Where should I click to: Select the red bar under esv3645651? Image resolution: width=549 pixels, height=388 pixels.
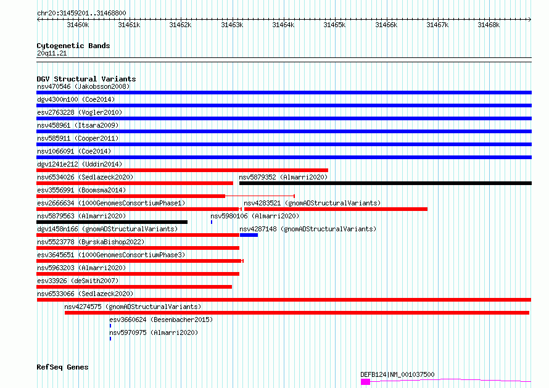pyautogui.click(x=139, y=261)
